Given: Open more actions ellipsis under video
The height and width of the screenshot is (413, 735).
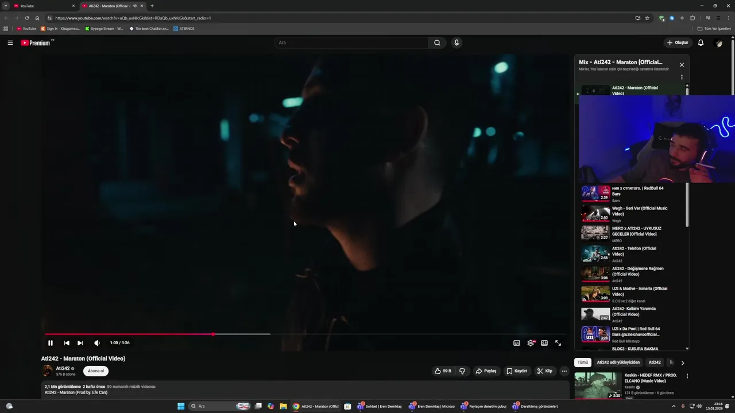Looking at the screenshot, I should [564, 371].
